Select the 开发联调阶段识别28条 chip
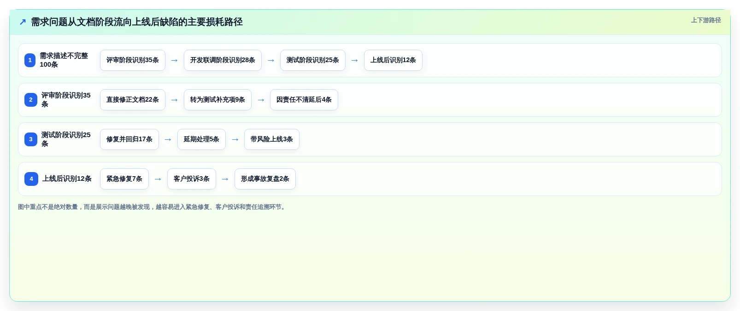The width and height of the screenshot is (740, 311). pos(223,60)
